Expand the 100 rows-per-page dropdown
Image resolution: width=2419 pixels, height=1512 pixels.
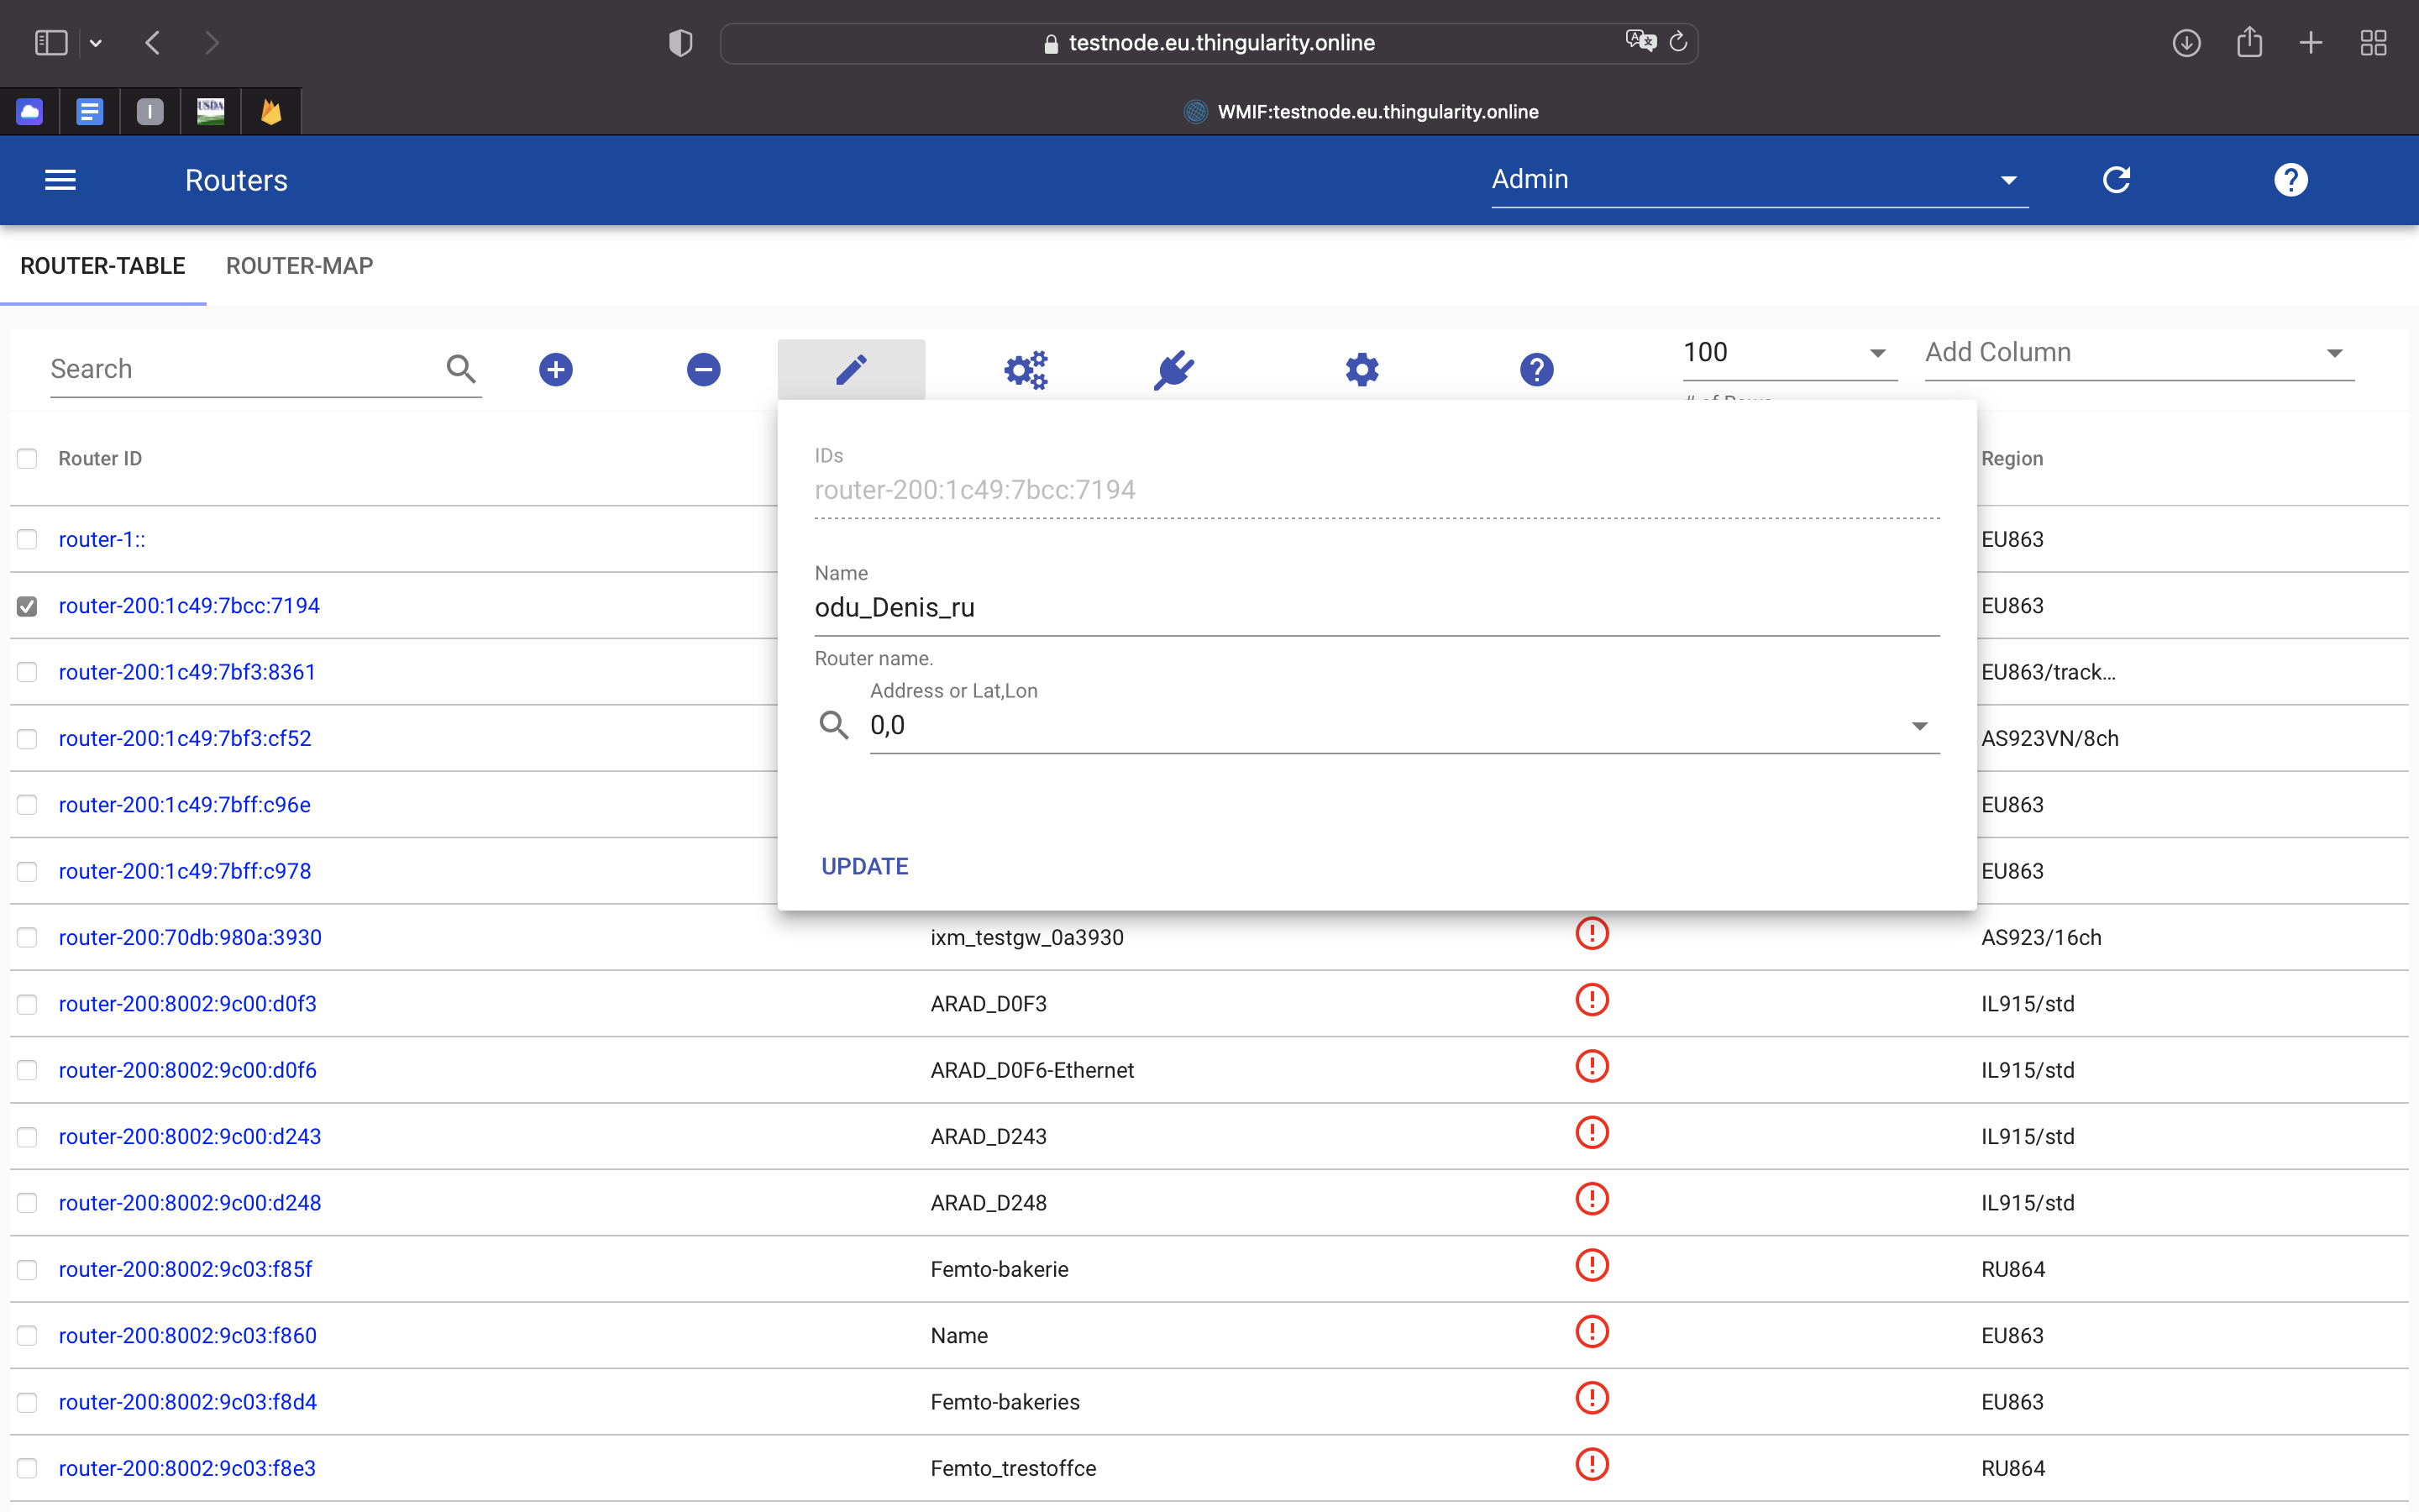point(1788,353)
